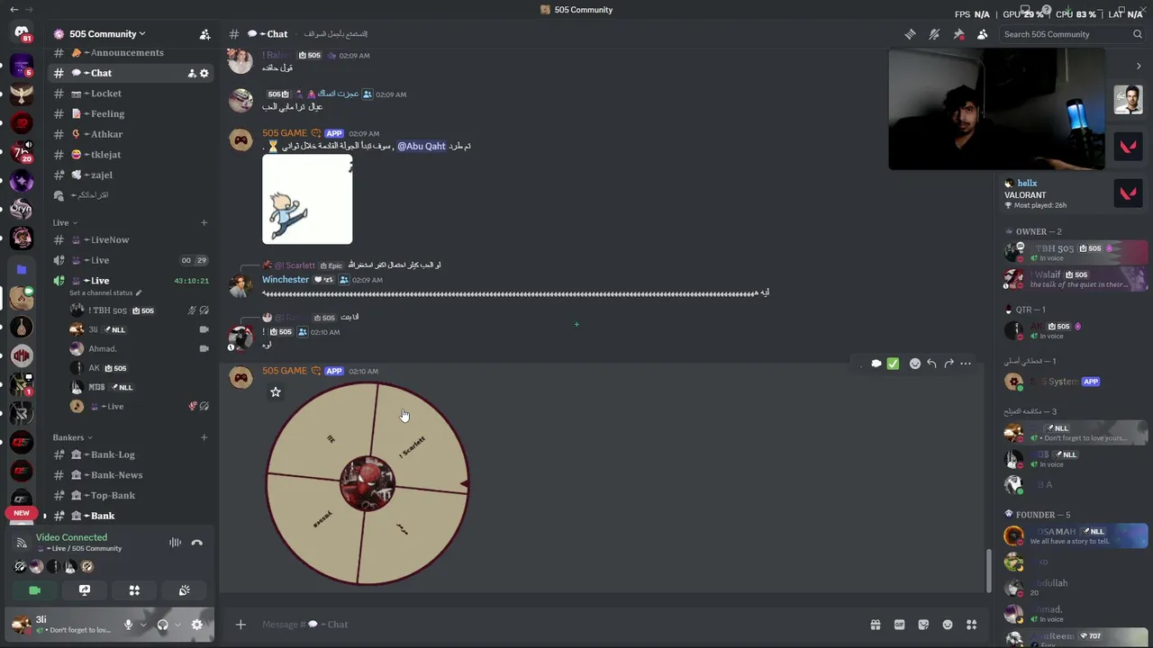Share your screen button
The height and width of the screenshot is (648, 1153).
85,590
